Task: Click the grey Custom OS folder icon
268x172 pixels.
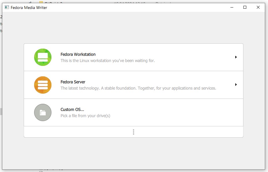Action: tap(43, 112)
